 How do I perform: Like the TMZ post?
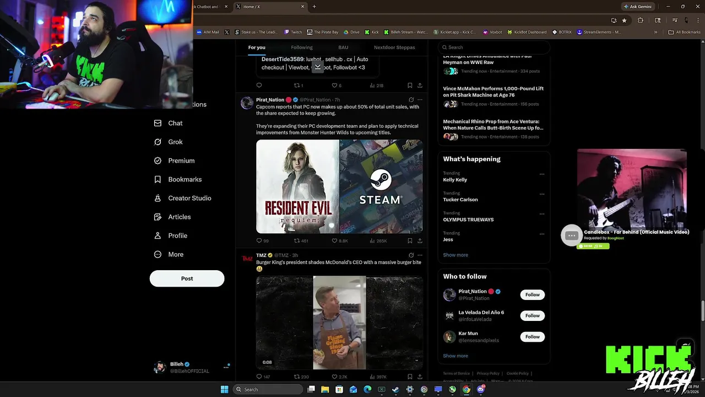(339, 377)
